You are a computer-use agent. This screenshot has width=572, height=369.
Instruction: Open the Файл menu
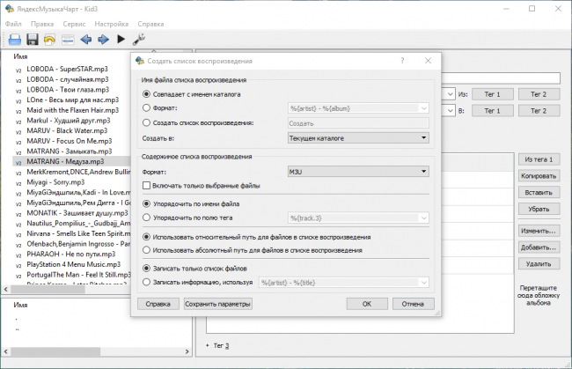point(13,24)
